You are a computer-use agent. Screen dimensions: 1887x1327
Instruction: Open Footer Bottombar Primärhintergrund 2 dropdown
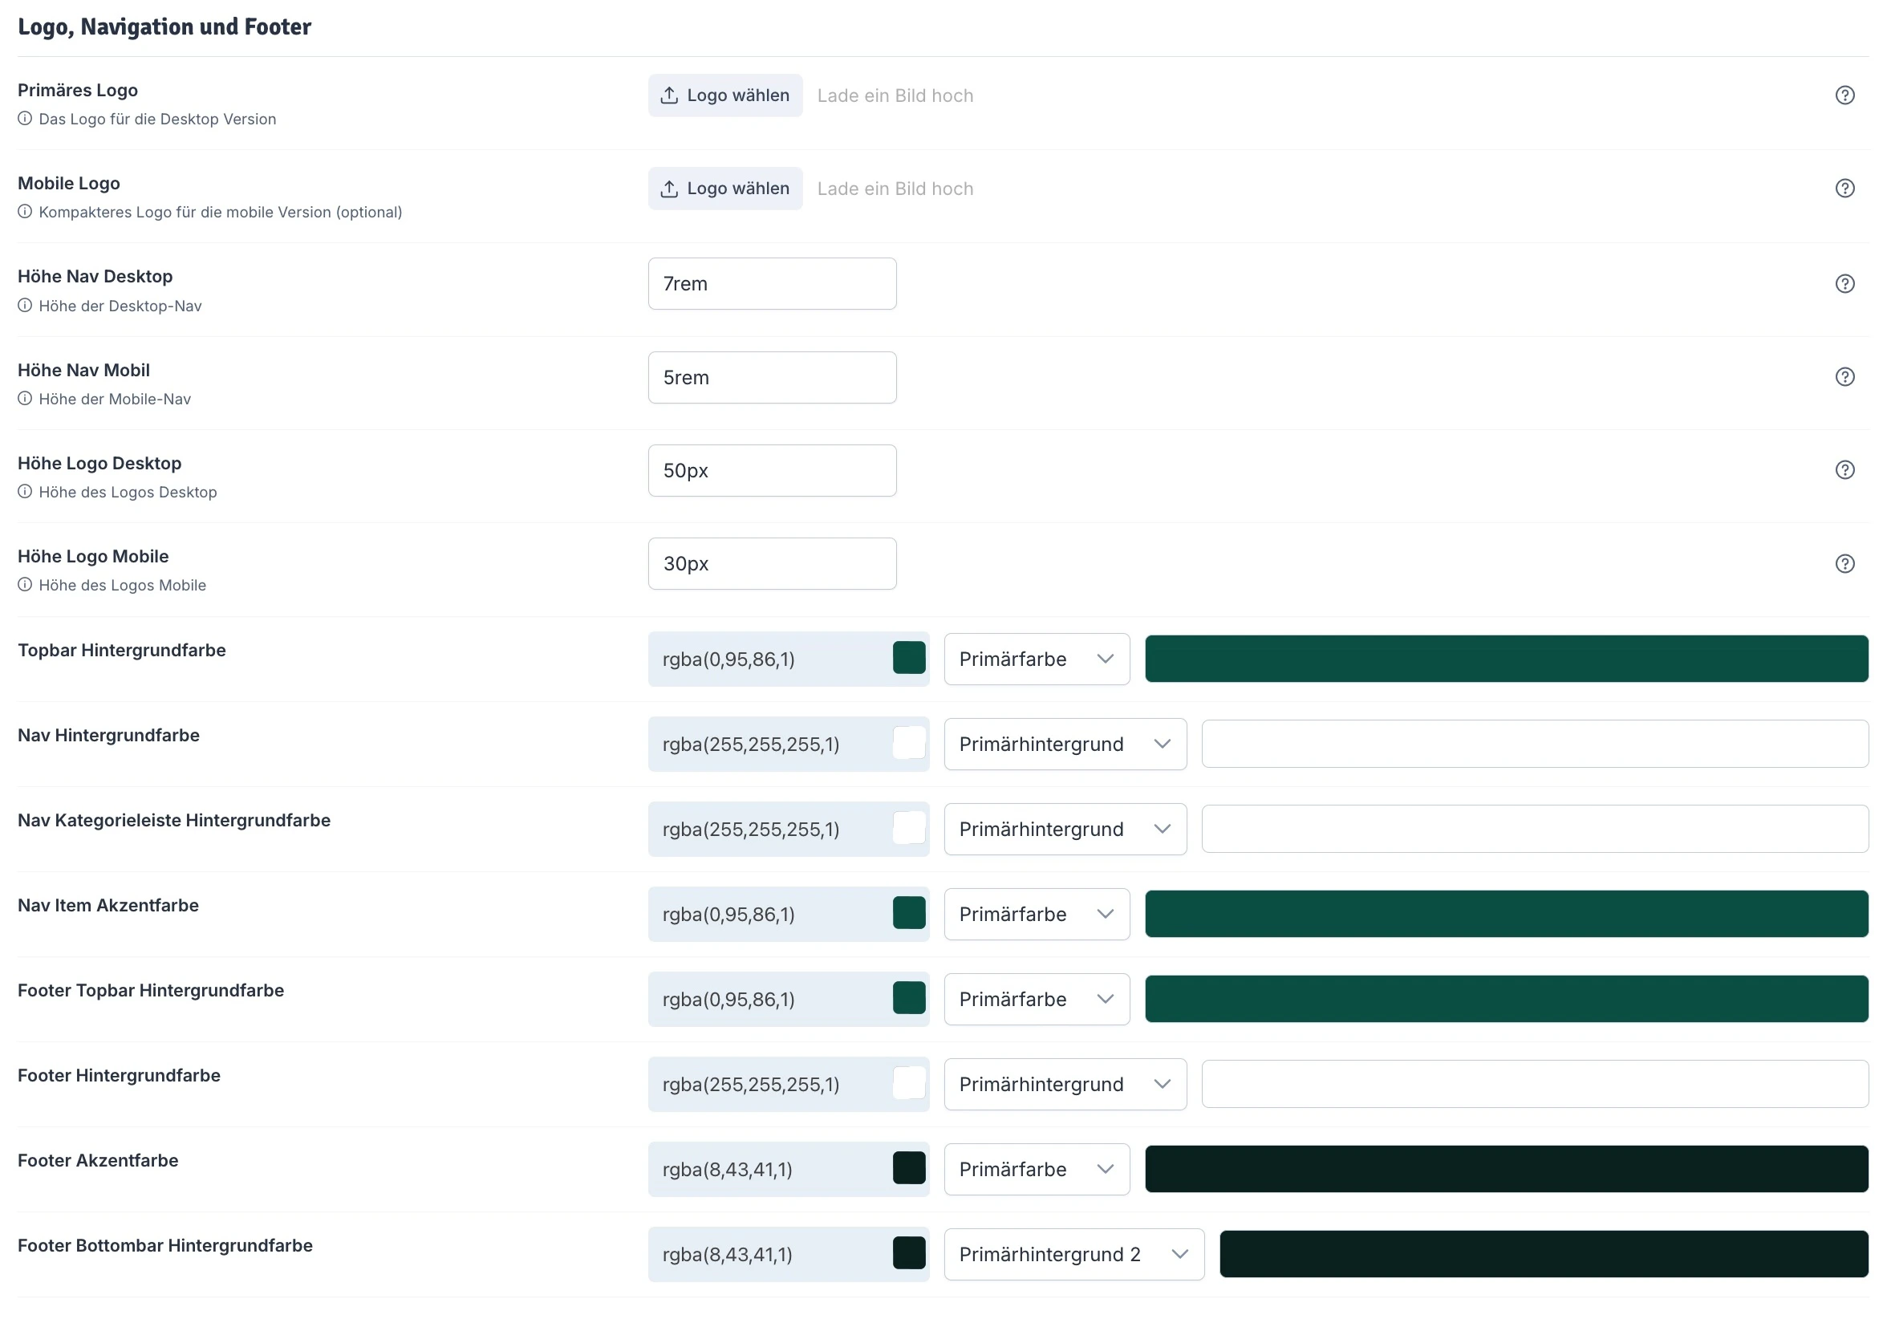pos(1073,1254)
